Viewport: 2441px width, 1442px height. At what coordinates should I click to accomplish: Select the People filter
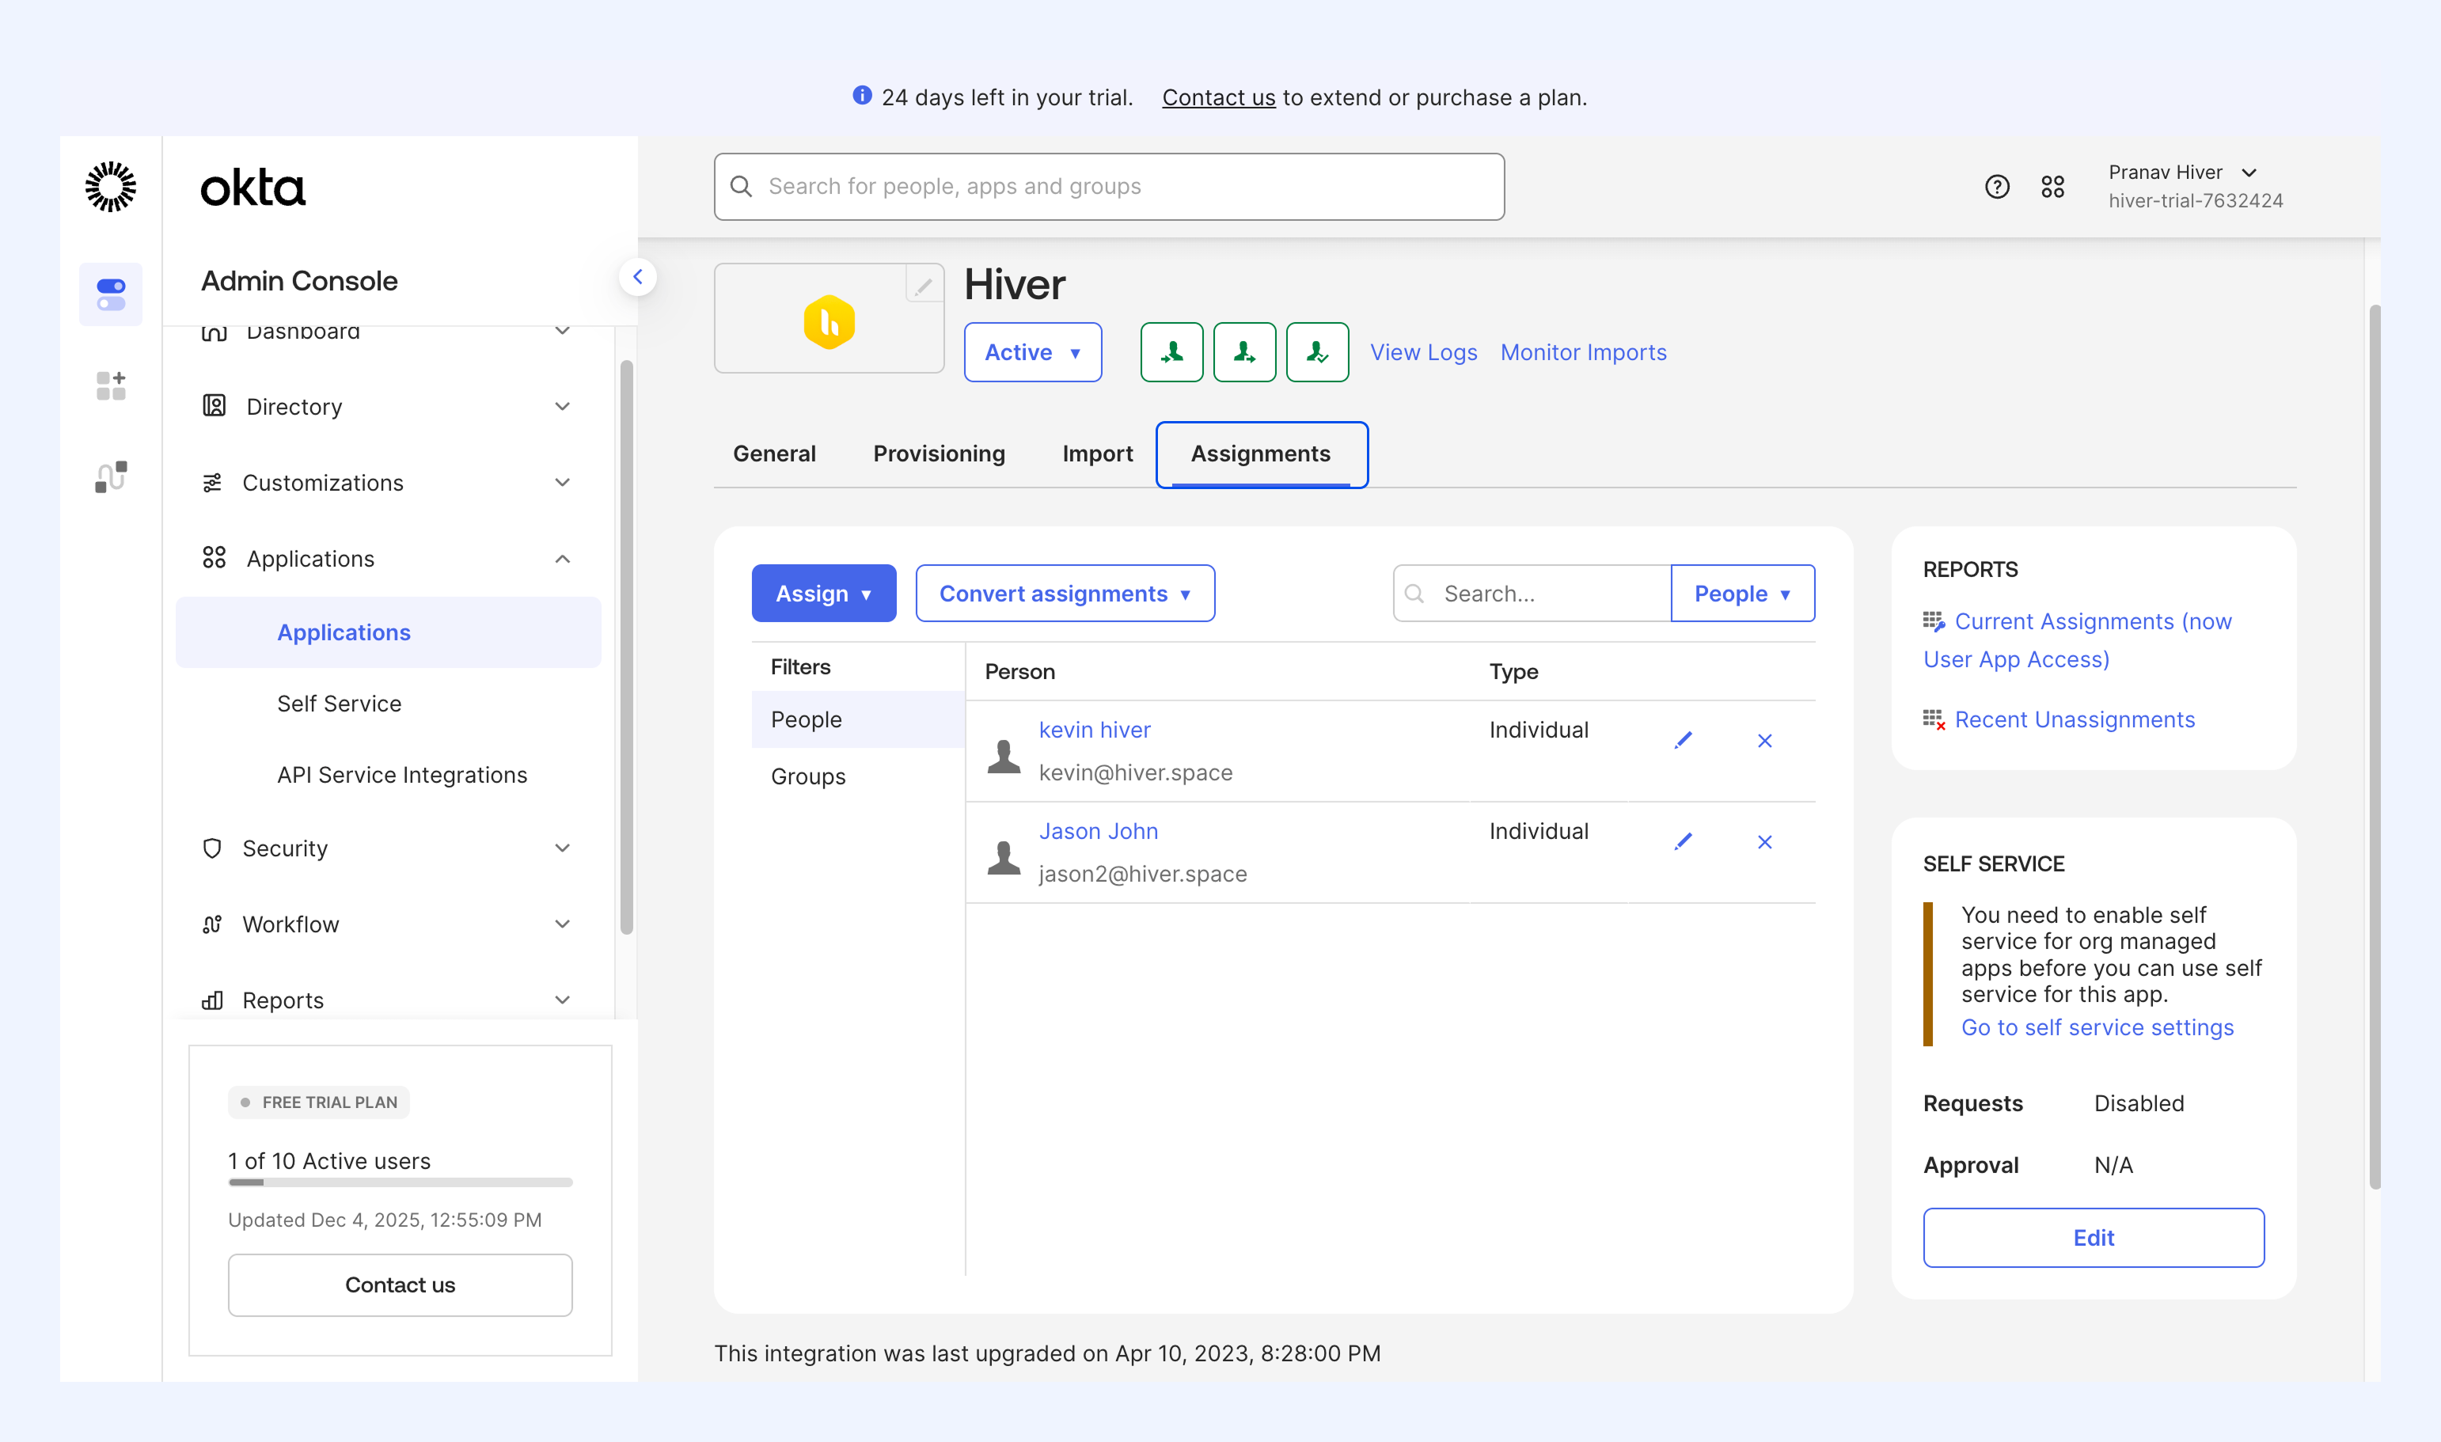point(858,719)
